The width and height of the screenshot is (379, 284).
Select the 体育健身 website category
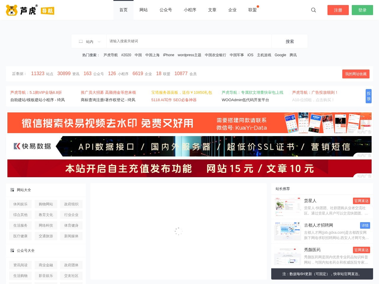(71, 225)
